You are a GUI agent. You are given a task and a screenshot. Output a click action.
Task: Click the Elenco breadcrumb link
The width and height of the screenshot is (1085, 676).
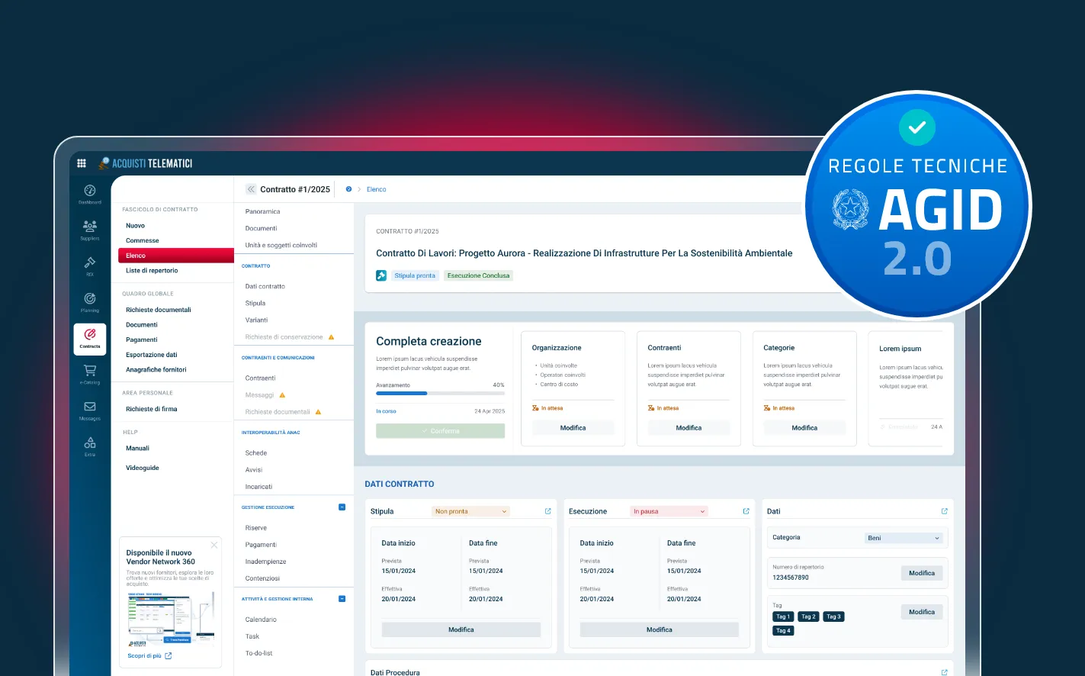click(x=377, y=189)
